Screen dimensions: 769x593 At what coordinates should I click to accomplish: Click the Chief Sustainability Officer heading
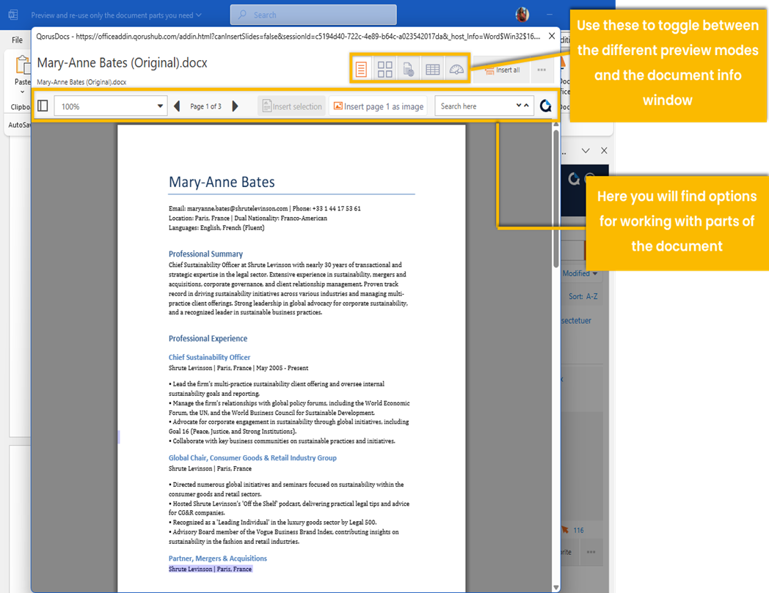pyautogui.click(x=209, y=357)
